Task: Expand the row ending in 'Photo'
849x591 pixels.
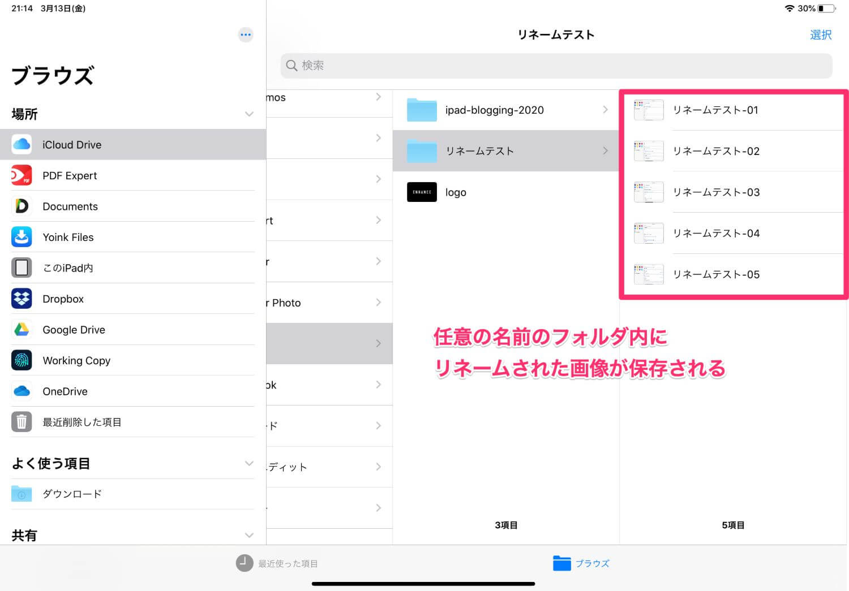Action: pyautogui.click(x=378, y=303)
